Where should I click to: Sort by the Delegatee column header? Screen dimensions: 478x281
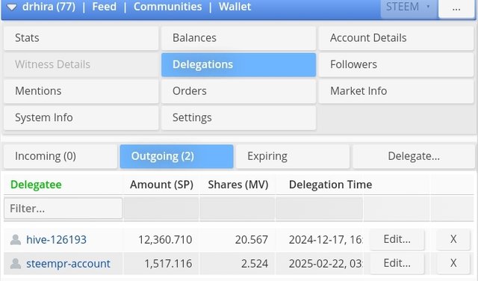pyautogui.click(x=36, y=185)
